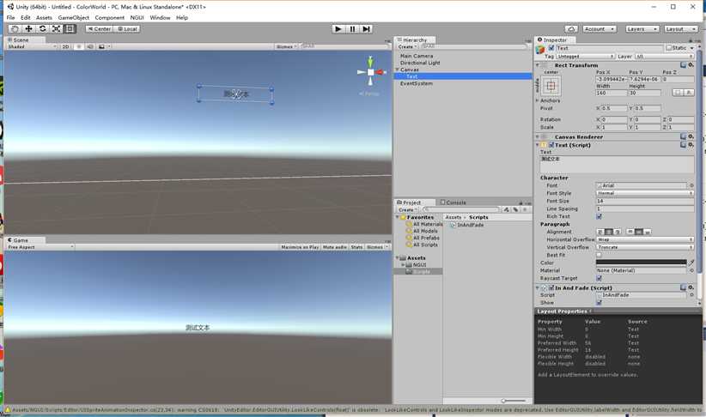Open the Free Aspect dropdown
Image resolution: width=706 pixels, height=417 pixels.
(40, 247)
